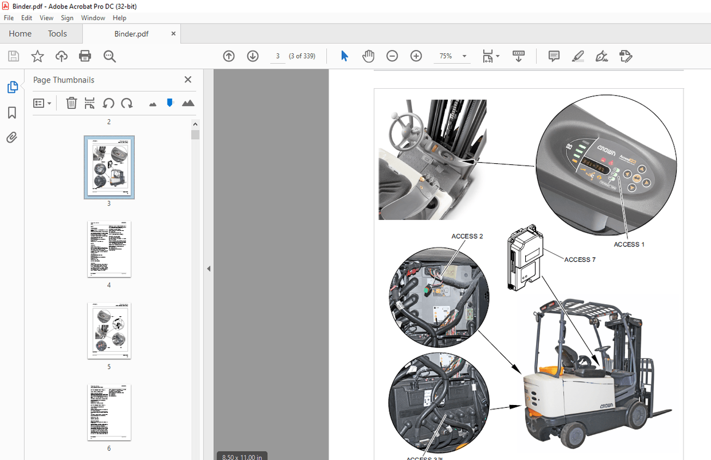Open the thumbnail options dropdown

[x=42, y=103]
